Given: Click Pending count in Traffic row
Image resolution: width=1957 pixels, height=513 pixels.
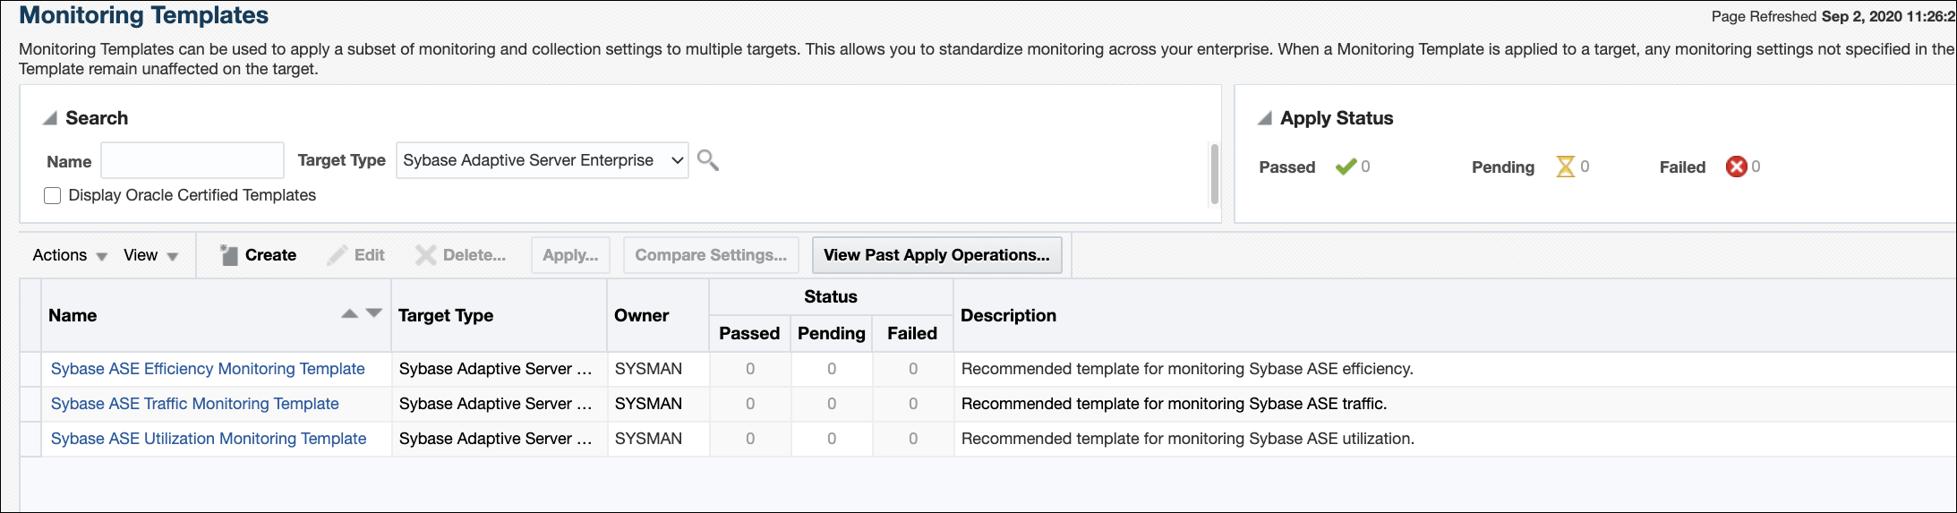Looking at the screenshot, I should 832,404.
